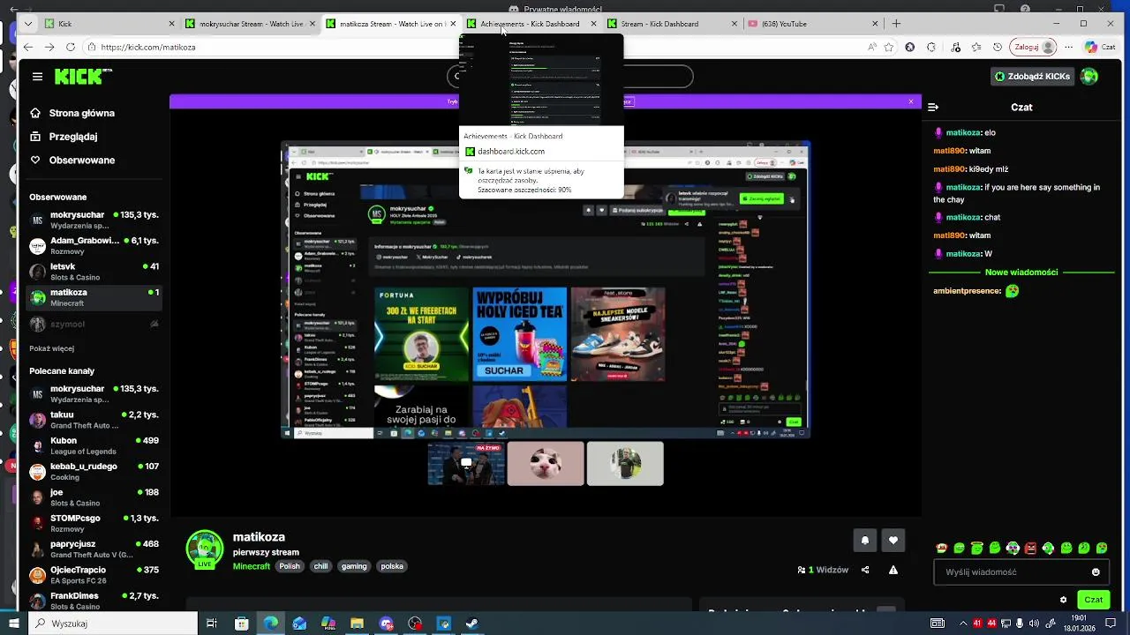Switch to Stream - Kick Dashboard tab
Viewport: 1130px width, 635px height.
point(672,24)
